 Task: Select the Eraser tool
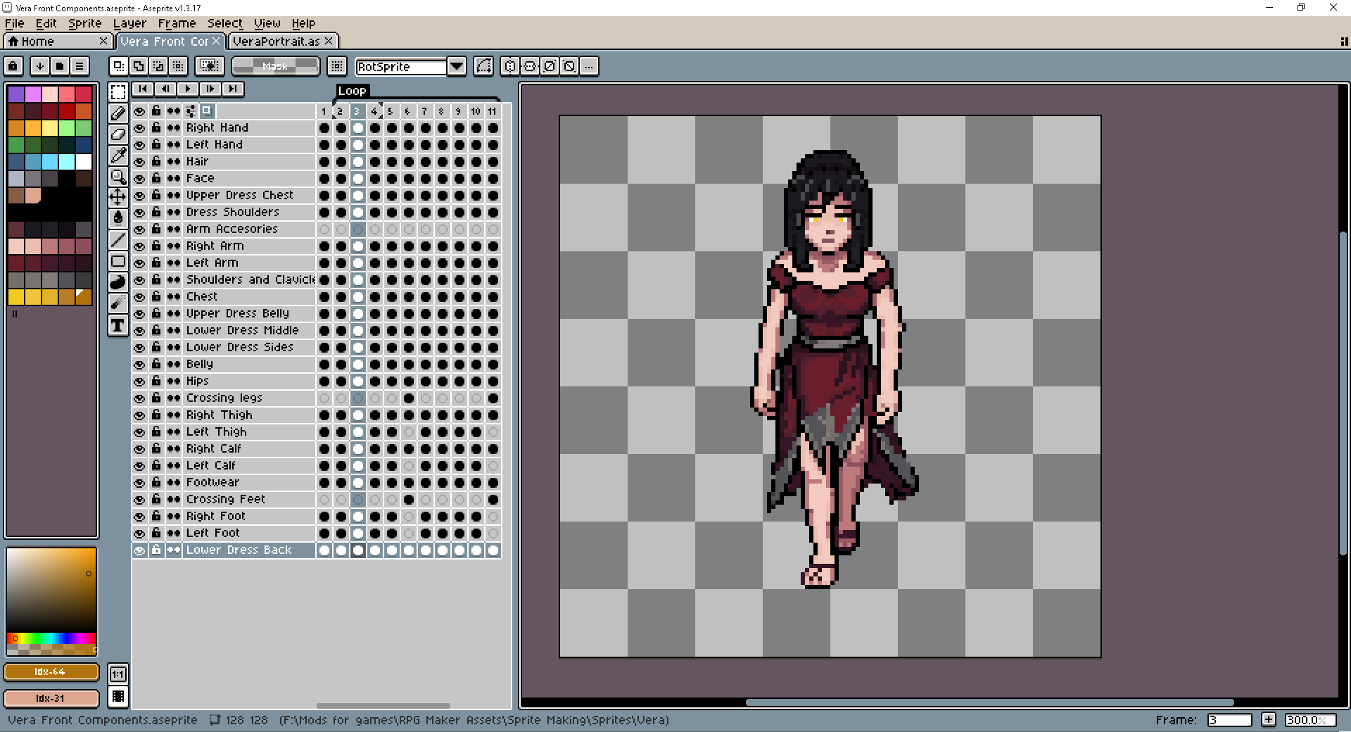[x=118, y=134]
